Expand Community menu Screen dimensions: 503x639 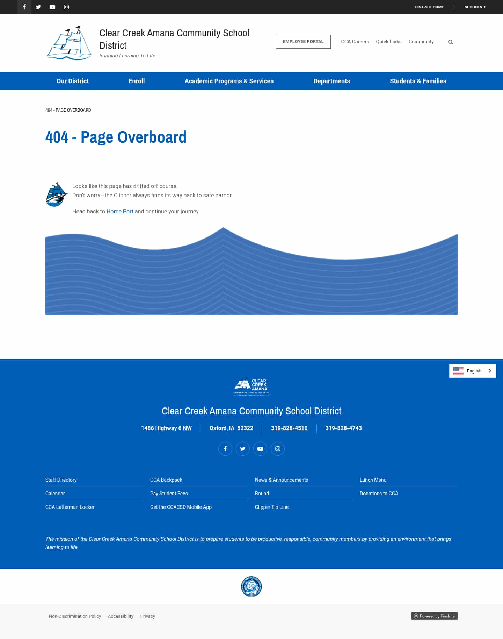pos(421,42)
